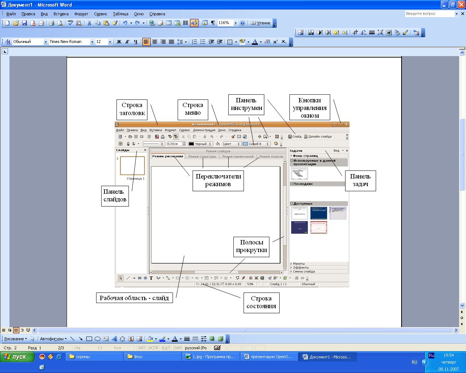The image size is (466, 373).
Task: Insert Excel worksheet icon
Action: (x=177, y=23)
